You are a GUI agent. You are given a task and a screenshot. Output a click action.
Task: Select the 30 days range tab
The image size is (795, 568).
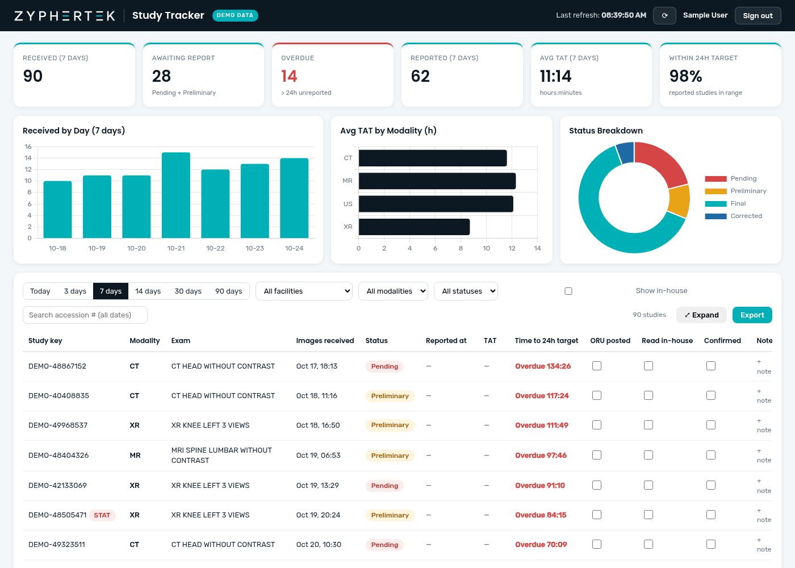click(x=188, y=291)
